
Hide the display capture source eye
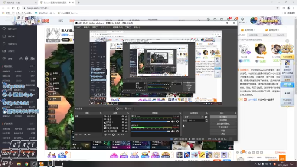pyautogui.click(x=122, y=131)
